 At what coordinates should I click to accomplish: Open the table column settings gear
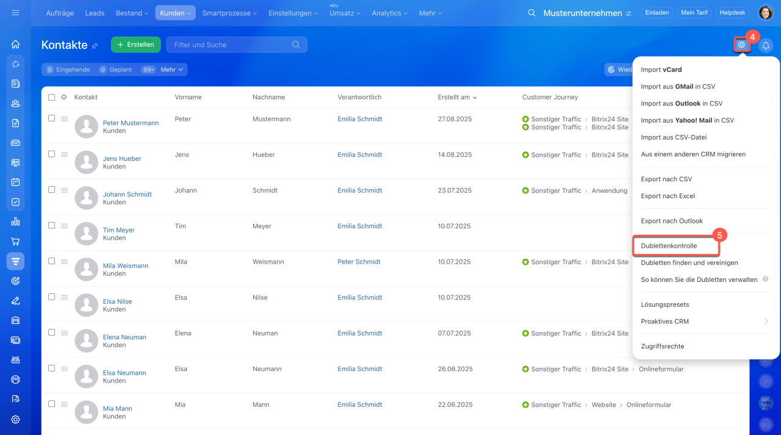tap(63, 97)
